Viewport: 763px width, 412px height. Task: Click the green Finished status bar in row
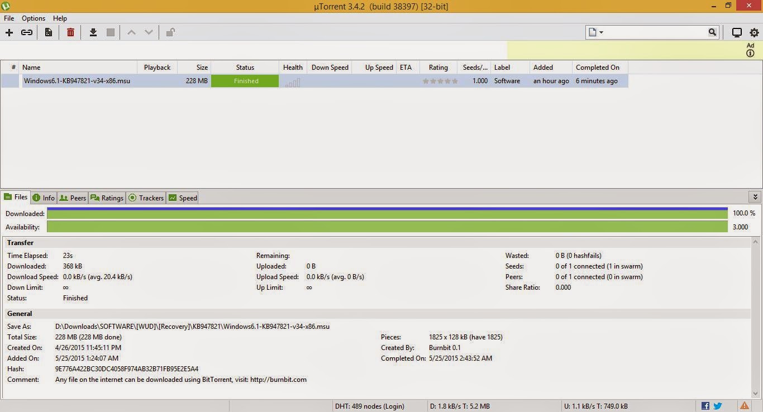click(245, 81)
